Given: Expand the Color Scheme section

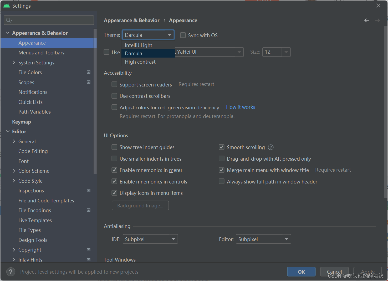Looking at the screenshot, I should [14, 171].
